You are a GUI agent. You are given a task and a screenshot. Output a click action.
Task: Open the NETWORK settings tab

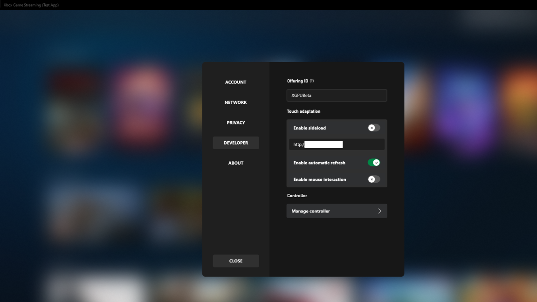pos(235,102)
